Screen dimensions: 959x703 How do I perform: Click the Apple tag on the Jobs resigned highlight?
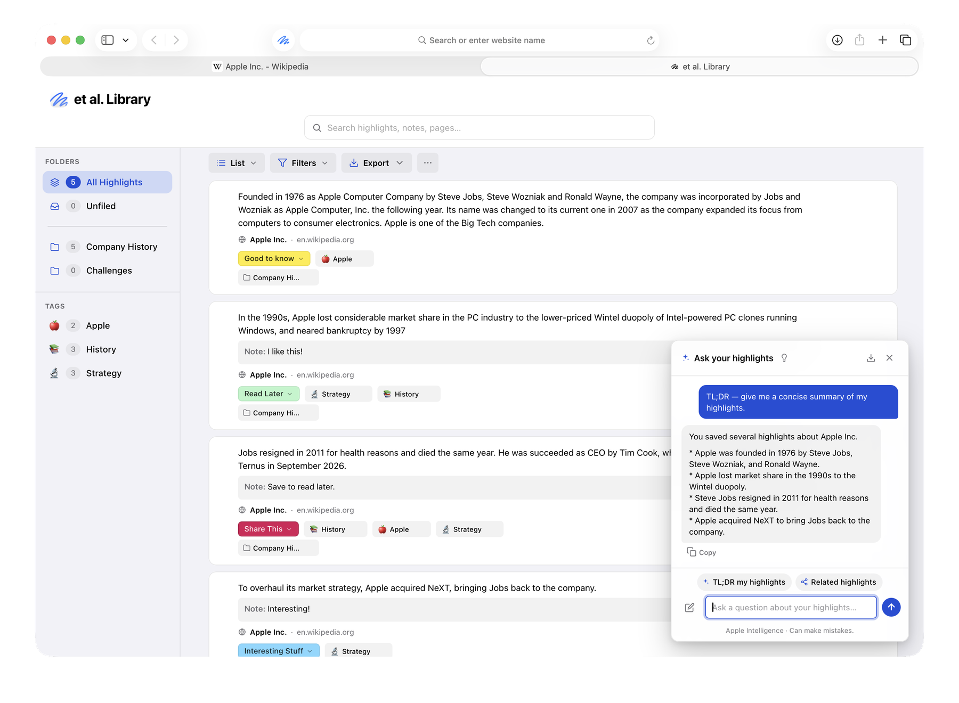401,529
